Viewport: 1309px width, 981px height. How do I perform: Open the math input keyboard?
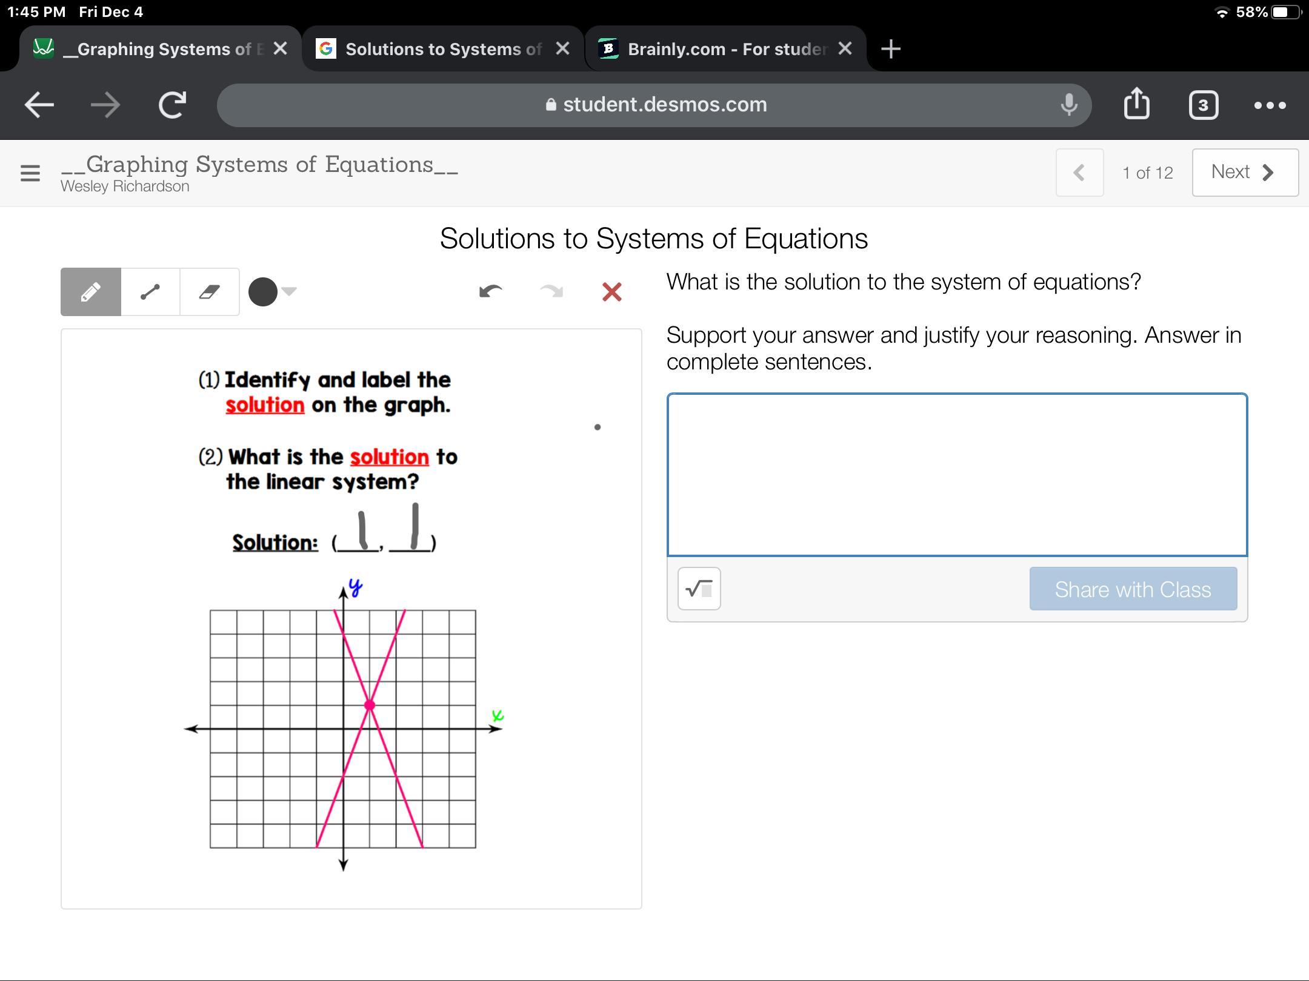pyautogui.click(x=699, y=589)
